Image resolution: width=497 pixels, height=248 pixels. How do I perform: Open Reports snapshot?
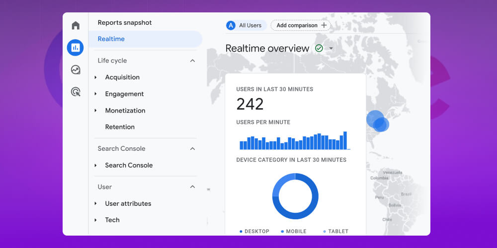(125, 23)
